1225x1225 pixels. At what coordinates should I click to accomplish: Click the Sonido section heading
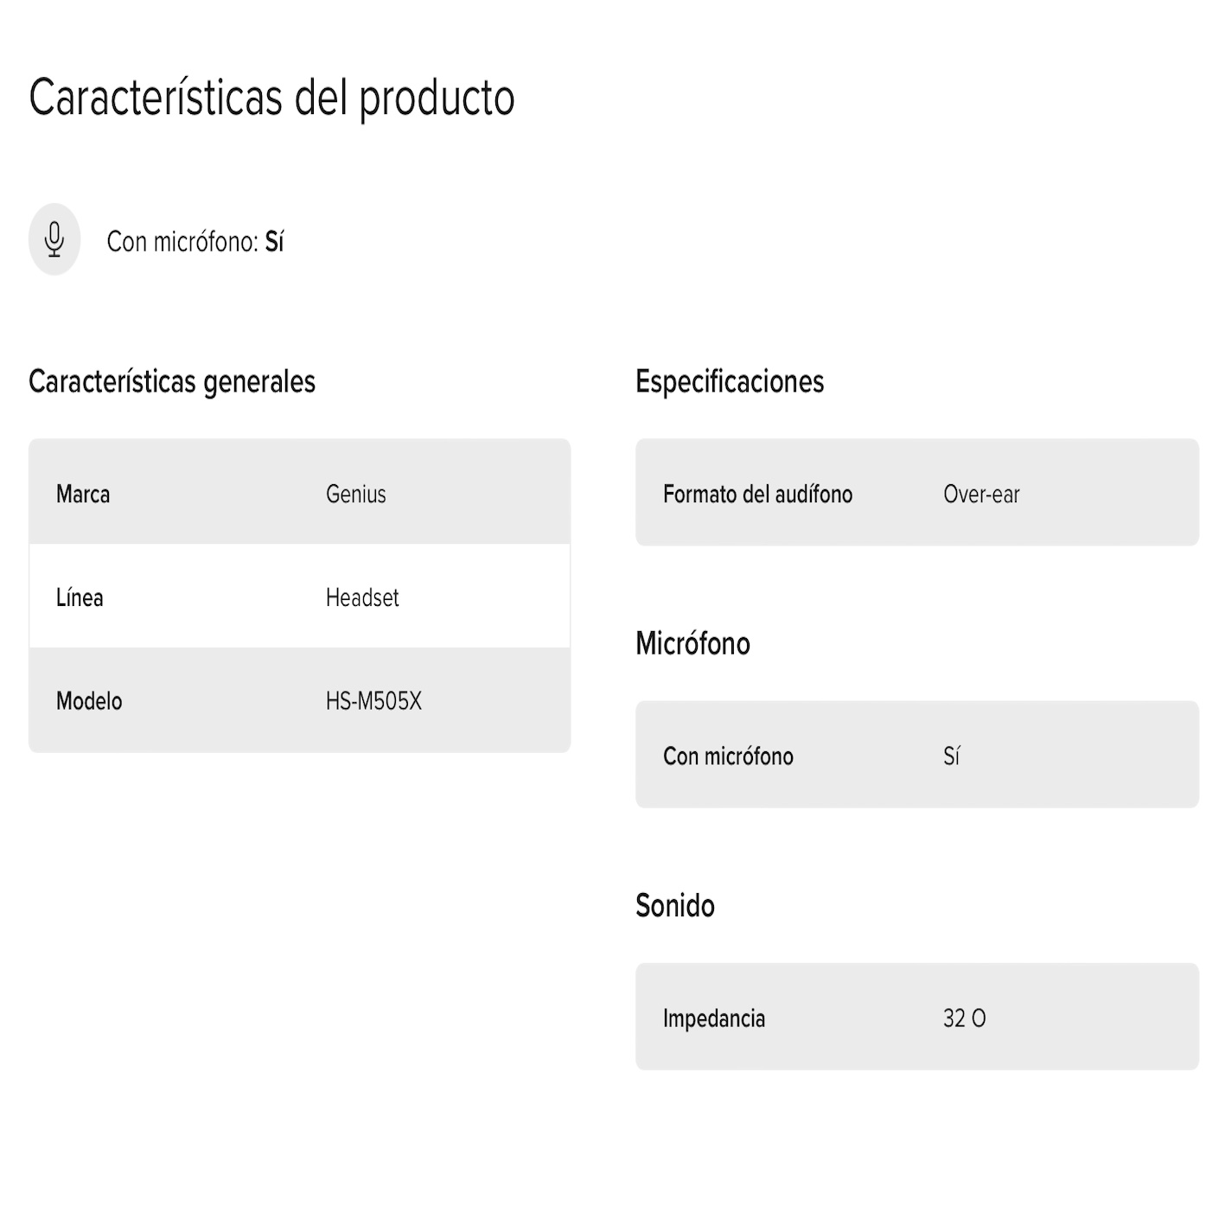675,905
